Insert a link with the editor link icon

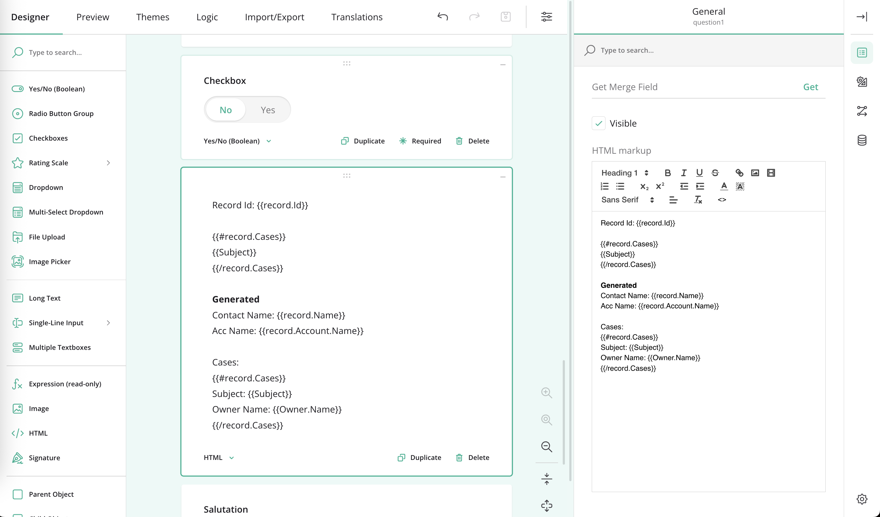click(739, 172)
